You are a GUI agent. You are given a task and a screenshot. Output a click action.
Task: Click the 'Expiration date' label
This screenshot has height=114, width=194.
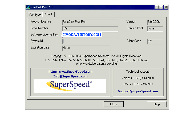40,47
